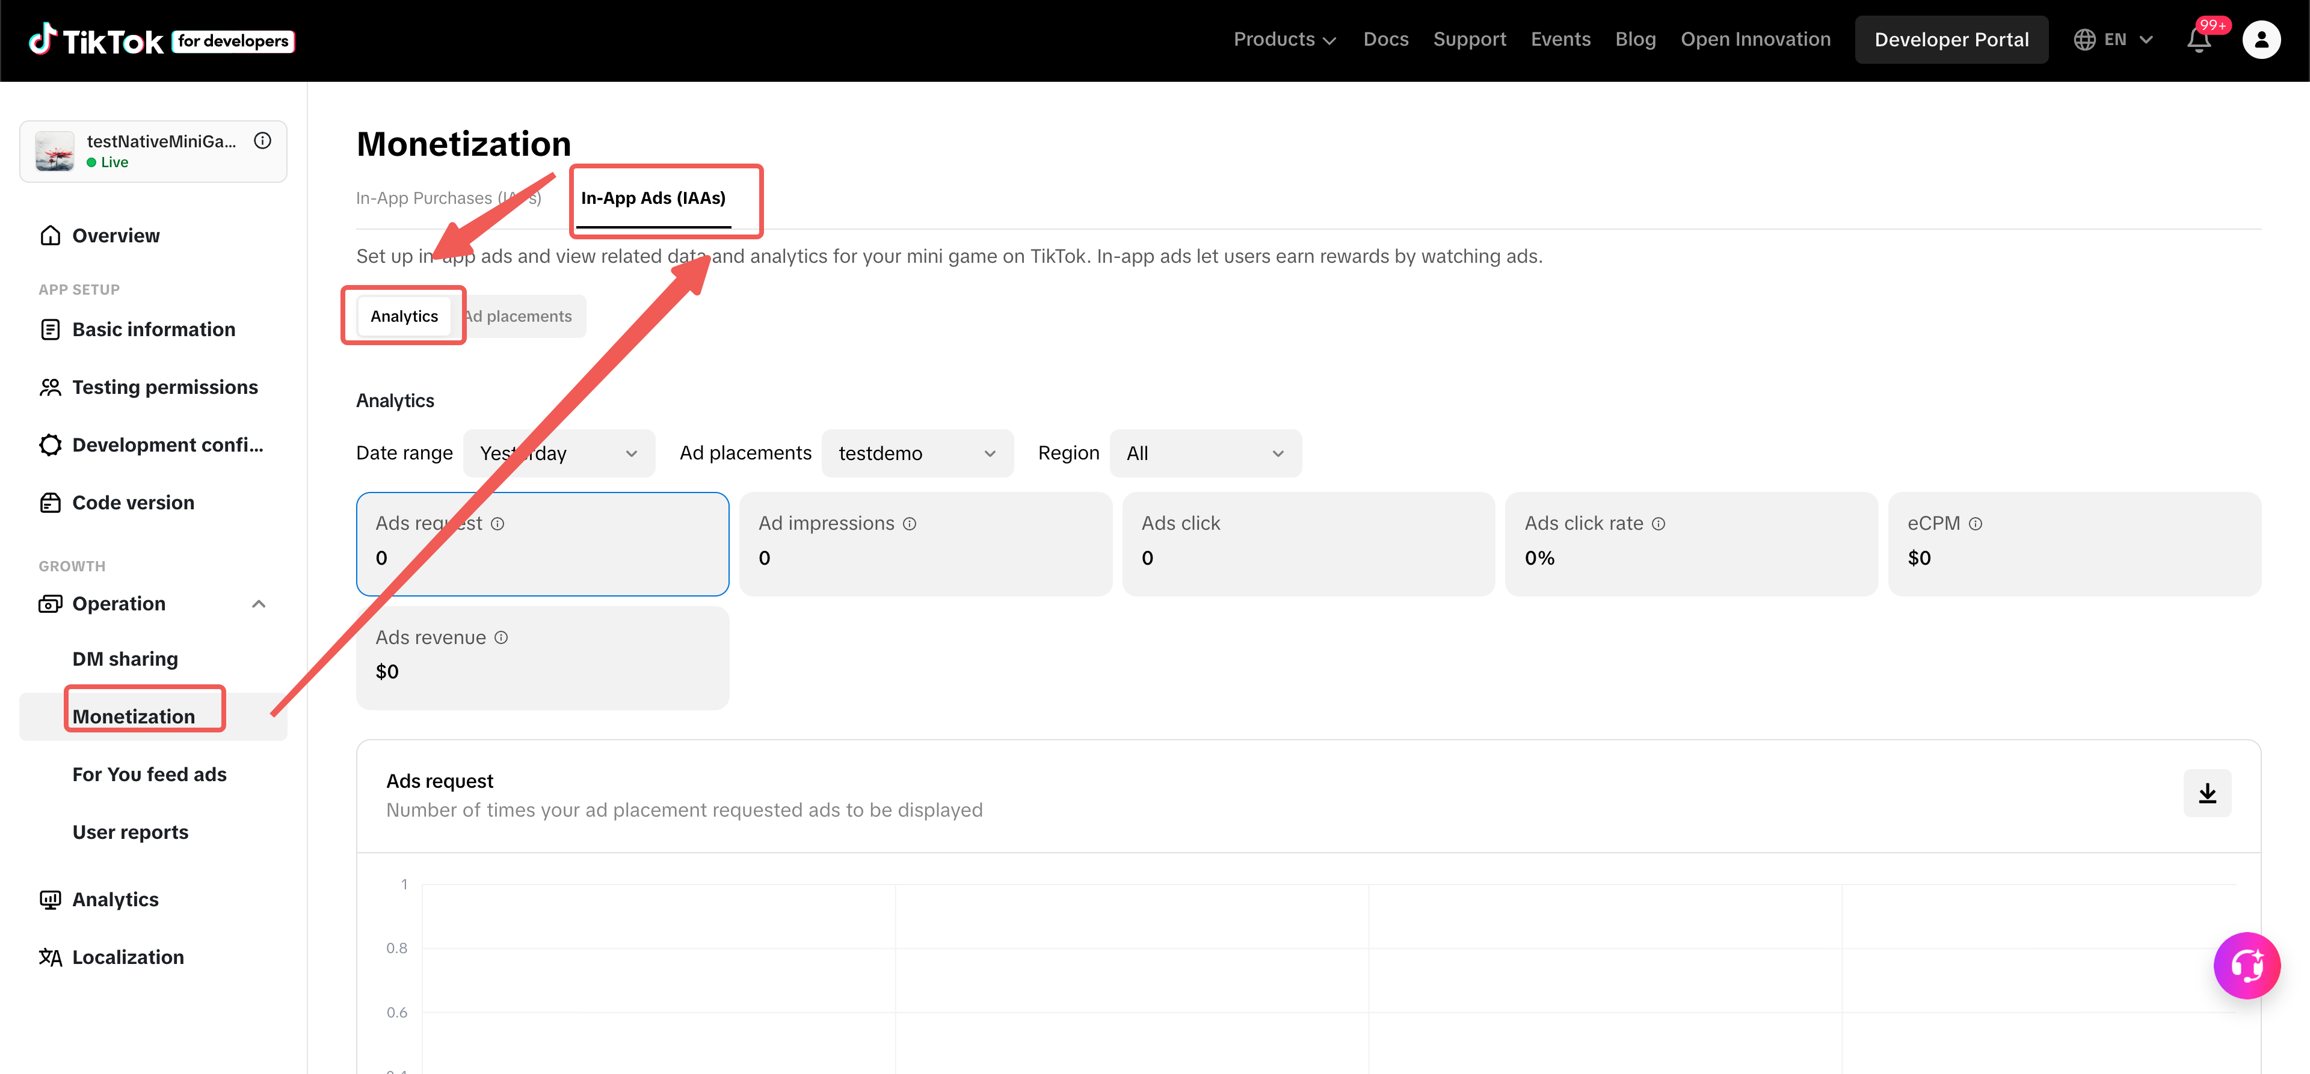Open Support in the top navigation

click(x=1469, y=40)
